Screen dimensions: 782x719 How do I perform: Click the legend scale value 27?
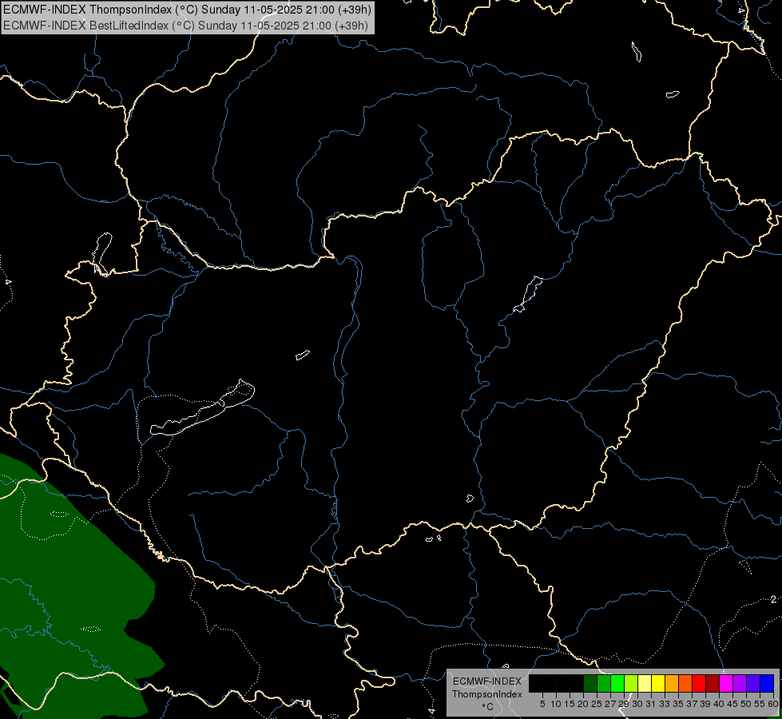[610, 704]
